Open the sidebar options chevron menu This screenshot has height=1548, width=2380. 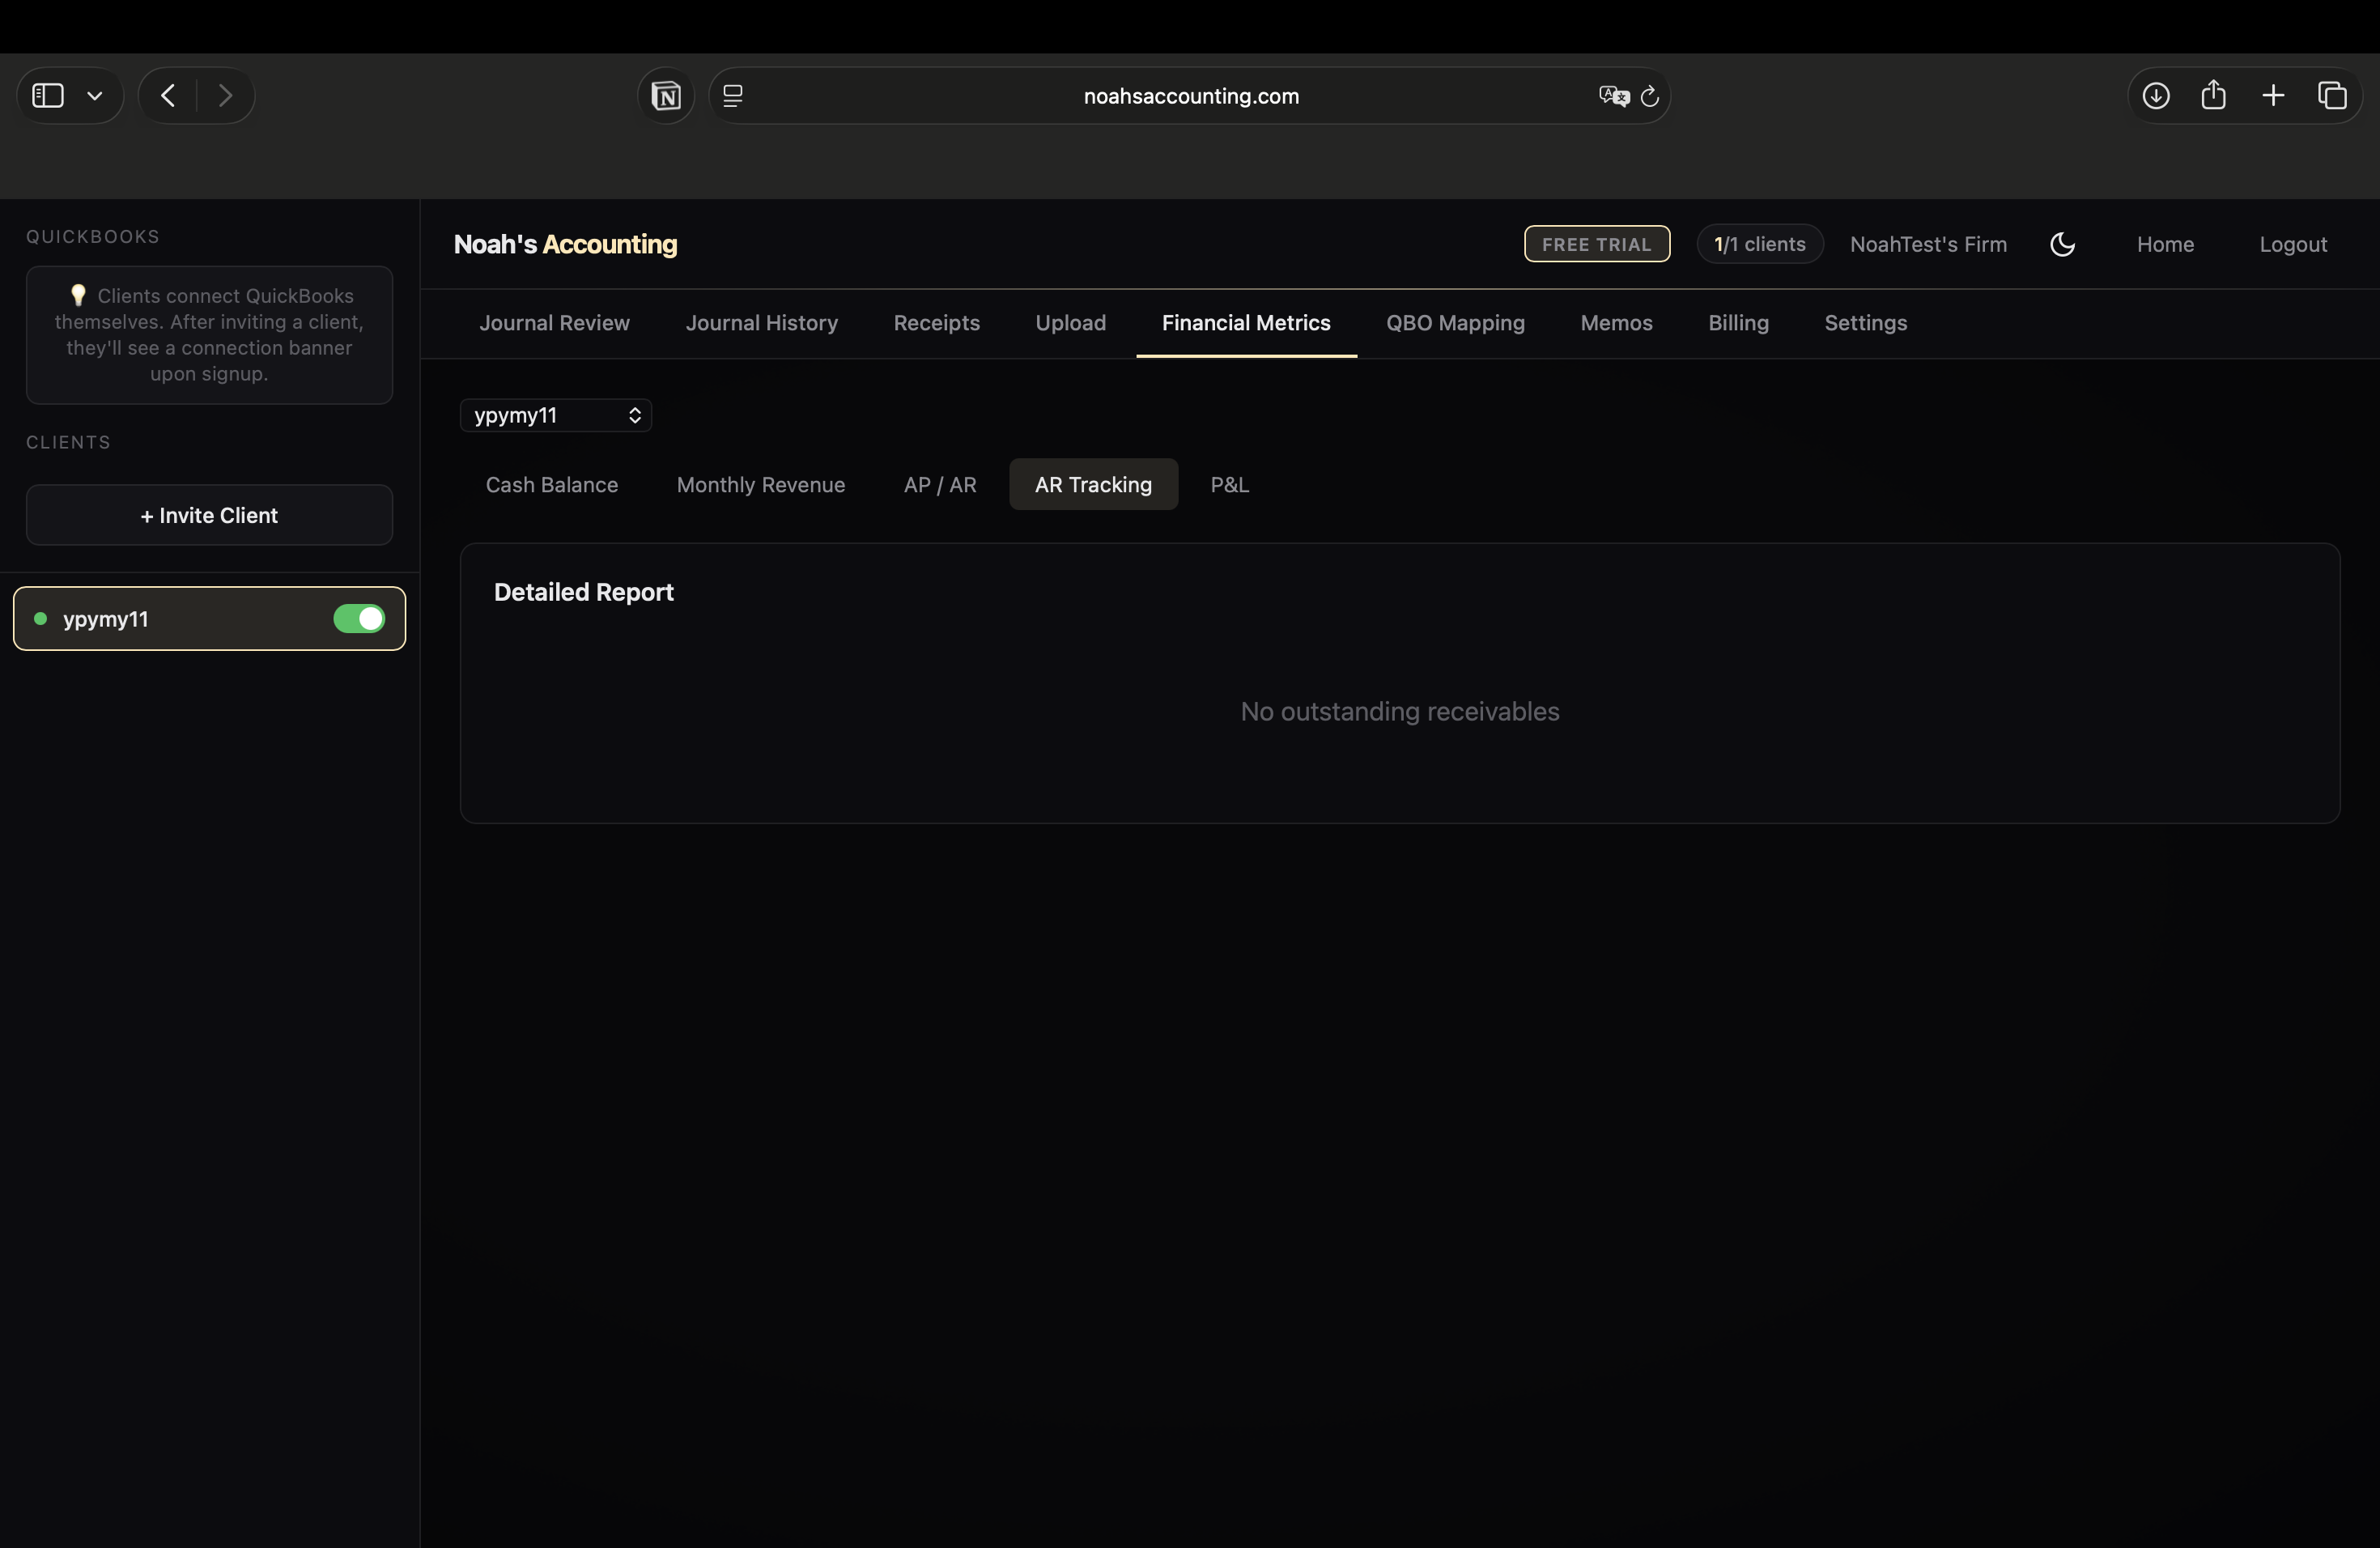pos(95,96)
